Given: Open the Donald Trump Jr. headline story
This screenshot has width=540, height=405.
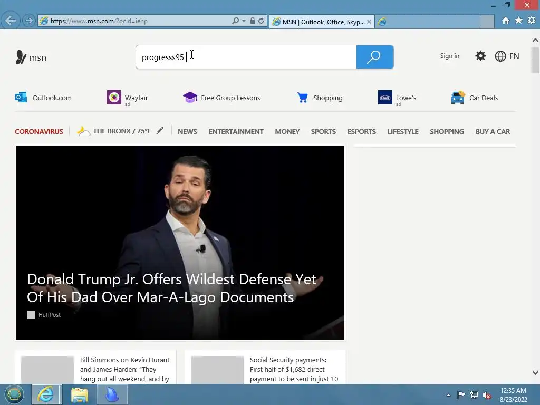Looking at the screenshot, I should (171, 288).
